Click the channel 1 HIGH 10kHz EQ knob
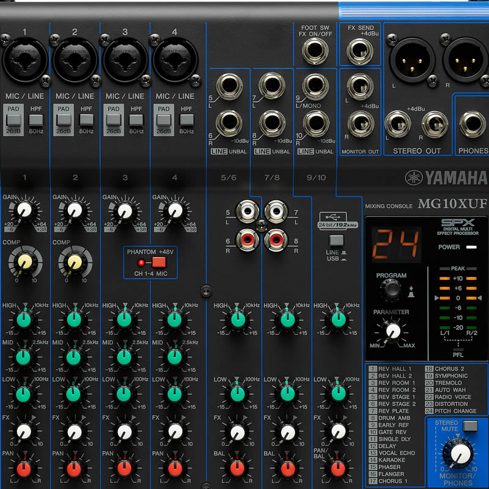Image resolution: width=489 pixels, height=489 pixels. [x=24, y=320]
